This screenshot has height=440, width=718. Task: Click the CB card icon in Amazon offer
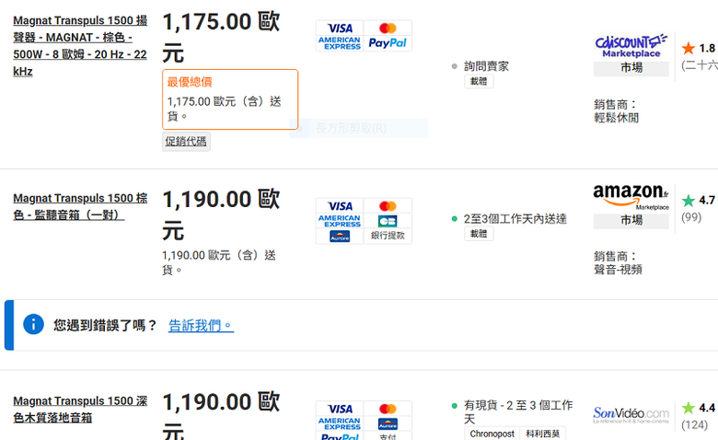coord(388,221)
